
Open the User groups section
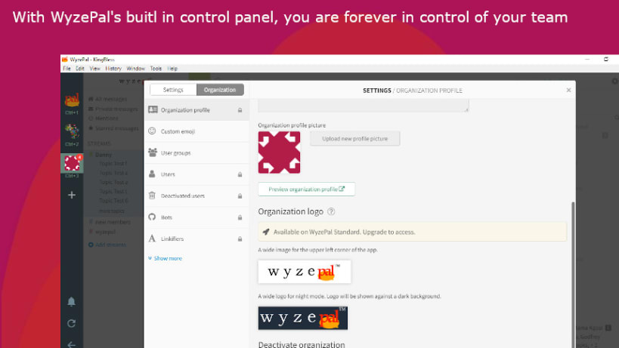tap(197, 152)
